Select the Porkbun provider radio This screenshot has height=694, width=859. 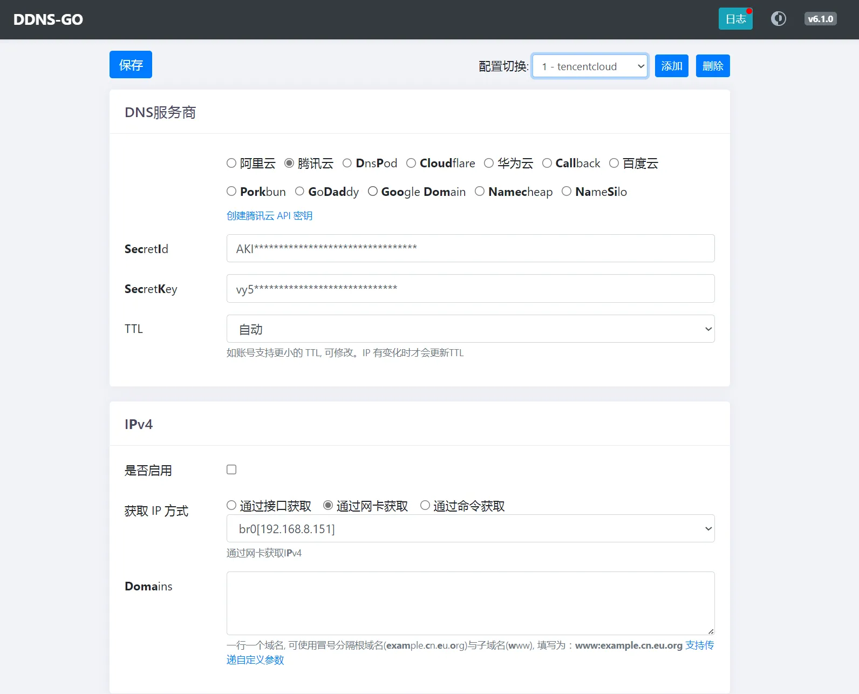click(231, 191)
